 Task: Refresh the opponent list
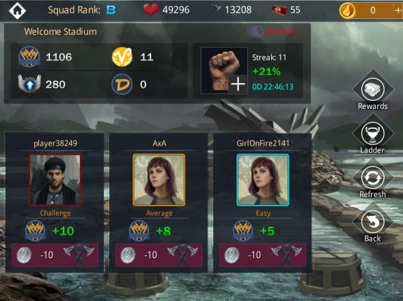coord(372,178)
